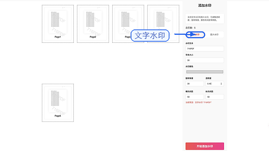Open the 水印颜色 gray color swatch
This screenshot has width=269, height=151.
[x=205, y=72]
